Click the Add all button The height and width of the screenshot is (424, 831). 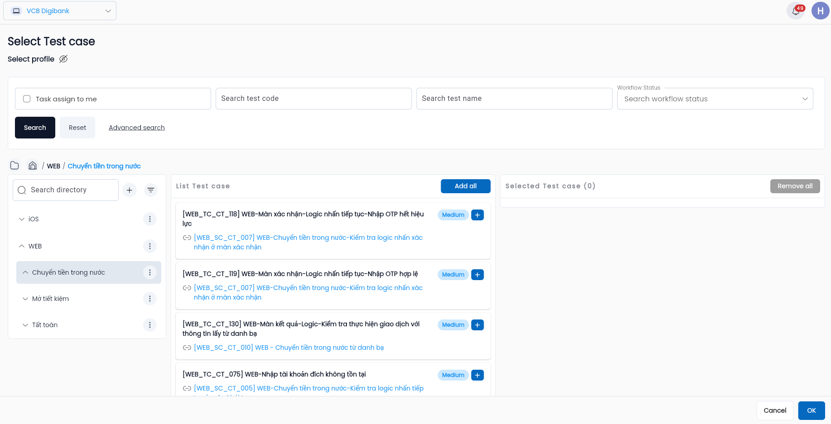466,186
